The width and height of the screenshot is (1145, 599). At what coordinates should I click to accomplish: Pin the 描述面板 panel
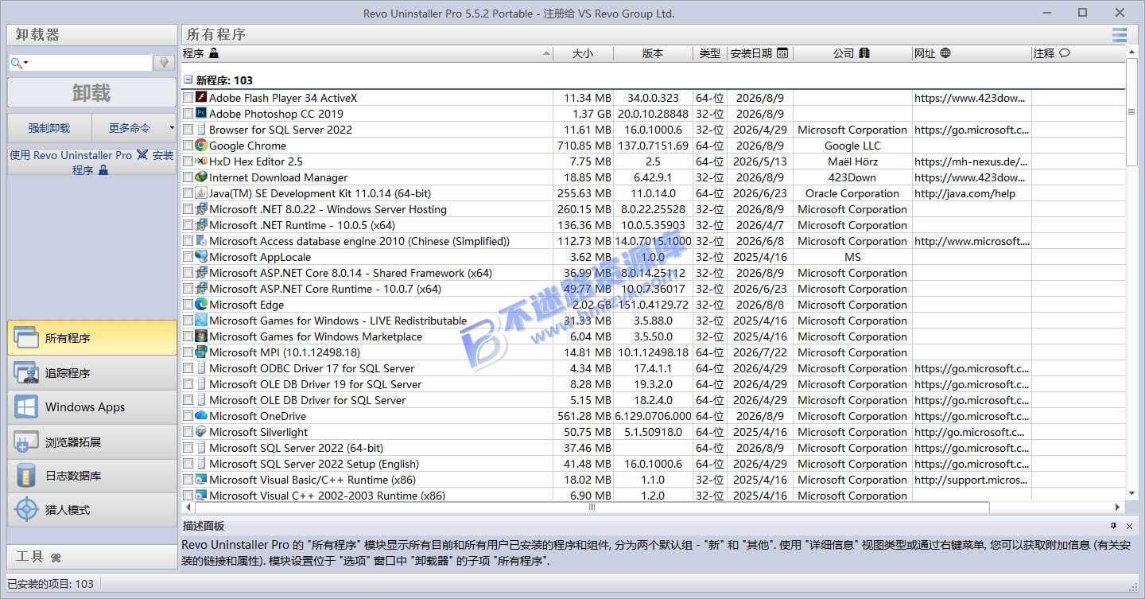click(x=1113, y=526)
